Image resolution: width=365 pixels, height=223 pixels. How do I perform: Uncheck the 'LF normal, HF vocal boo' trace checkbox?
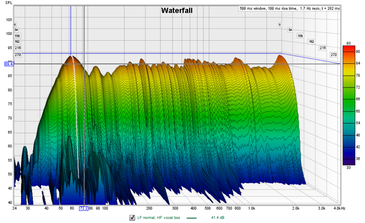point(132,218)
